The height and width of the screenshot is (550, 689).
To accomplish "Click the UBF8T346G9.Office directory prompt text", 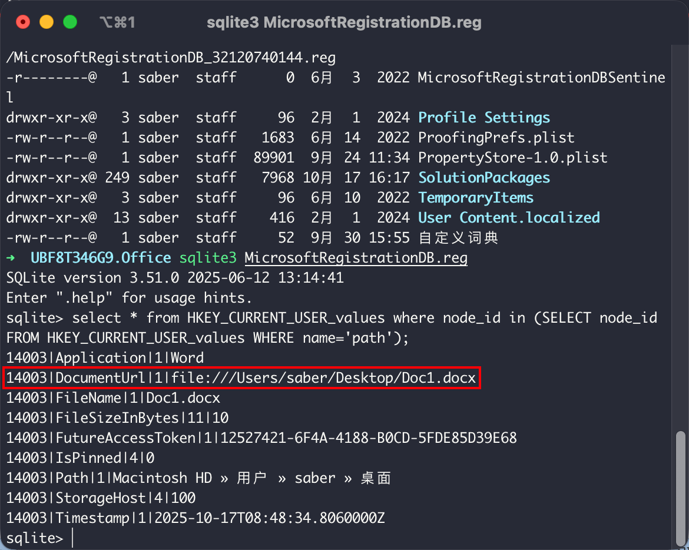I will (x=100, y=258).
